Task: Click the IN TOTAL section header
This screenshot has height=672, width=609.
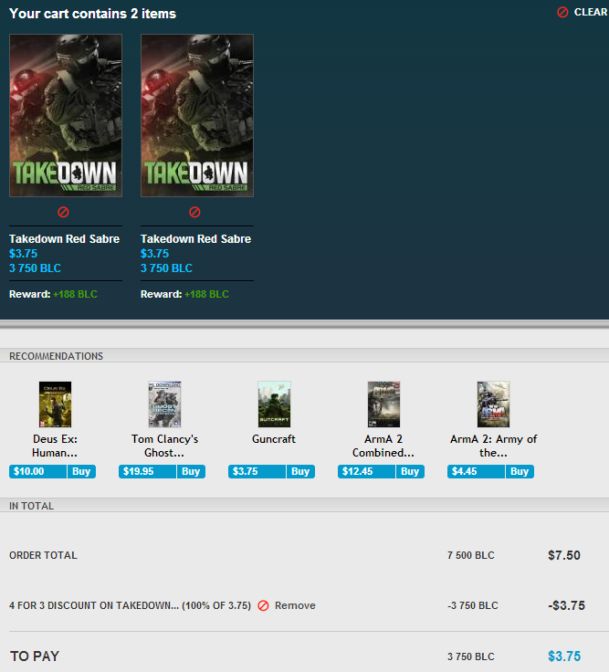Action: [x=32, y=506]
